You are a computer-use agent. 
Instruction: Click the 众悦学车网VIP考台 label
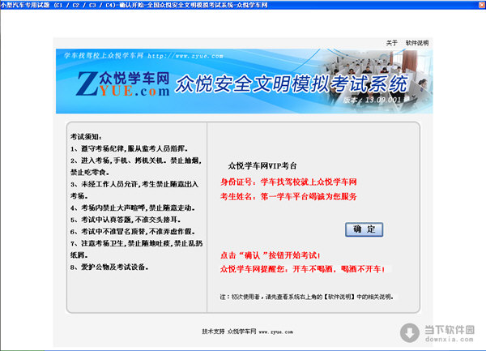[262, 166]
